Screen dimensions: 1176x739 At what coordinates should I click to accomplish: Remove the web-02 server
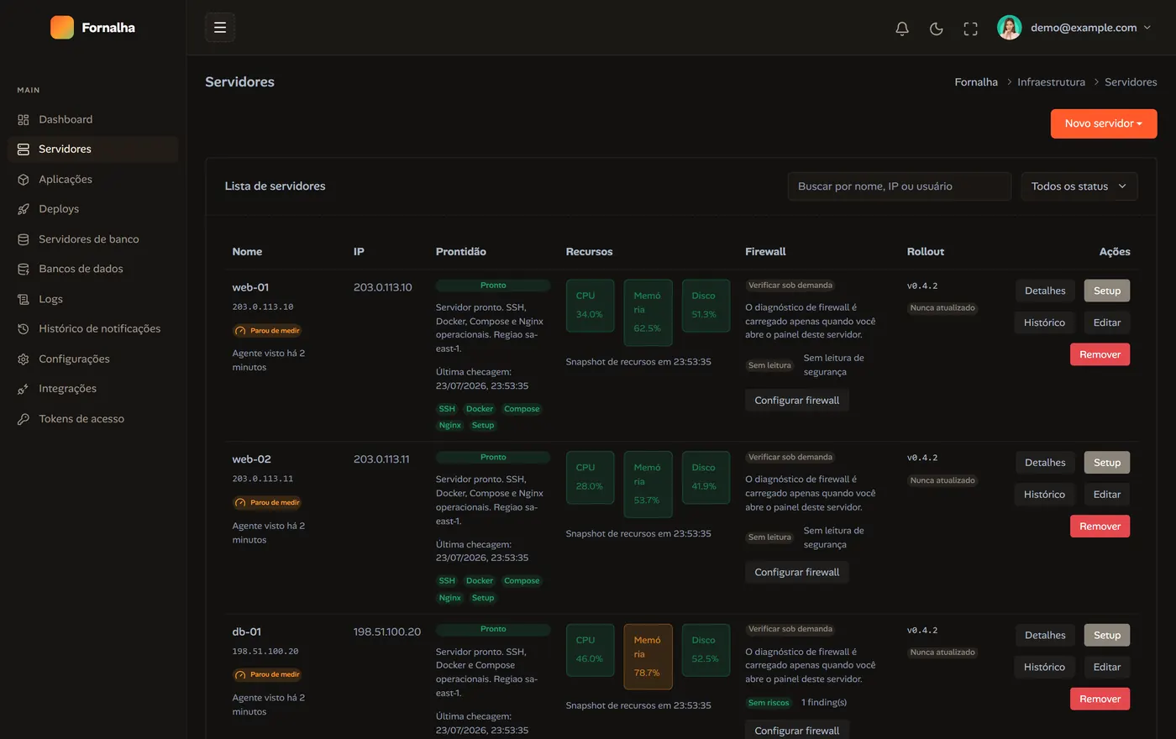click(1100, 527)
